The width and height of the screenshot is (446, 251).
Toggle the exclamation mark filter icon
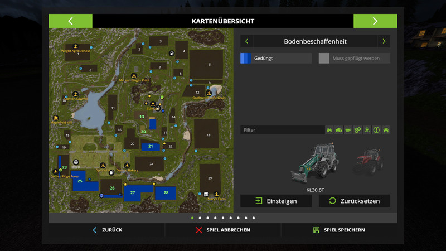tap(376, 130)
